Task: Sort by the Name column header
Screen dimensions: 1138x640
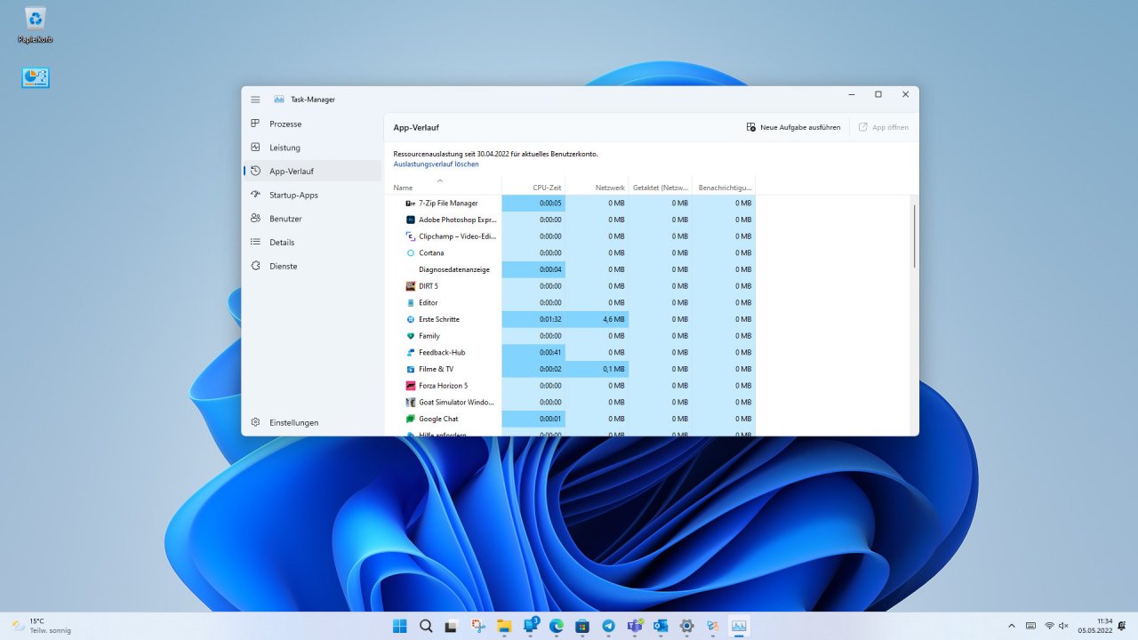Action: coord(445,185)
